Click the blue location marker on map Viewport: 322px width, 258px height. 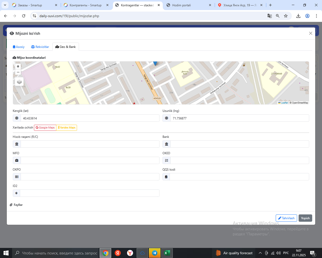[x=155, y=63]
